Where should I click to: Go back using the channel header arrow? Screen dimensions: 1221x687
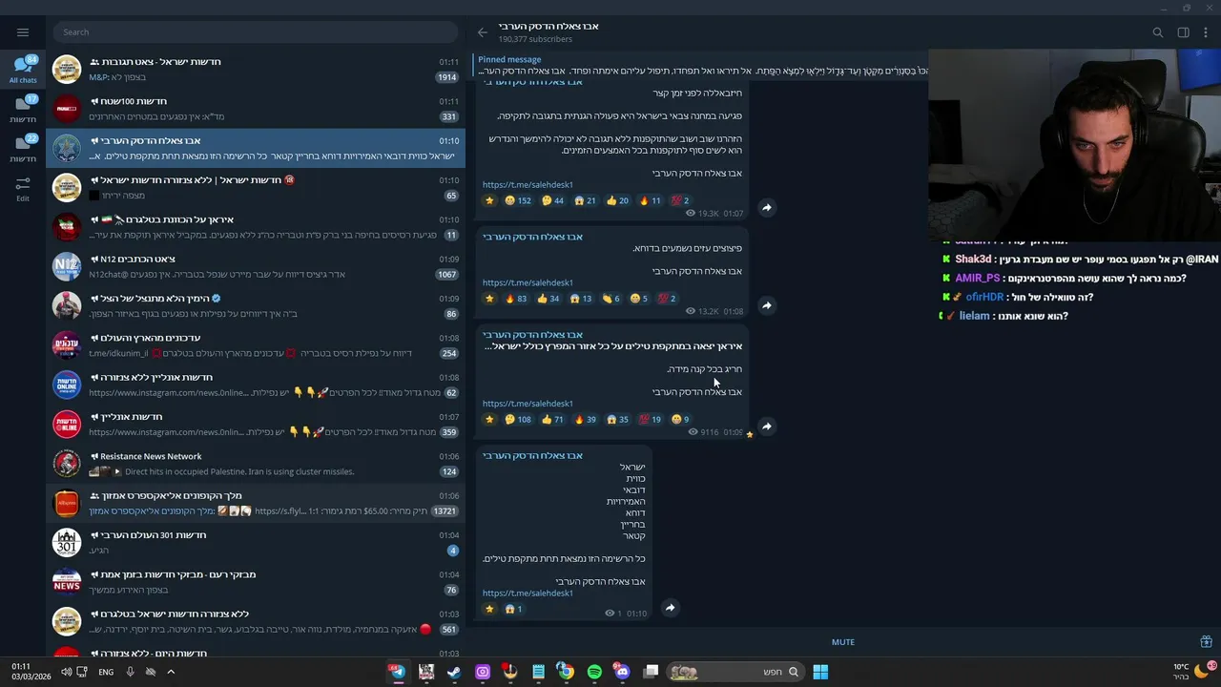[x=483, y=32]
